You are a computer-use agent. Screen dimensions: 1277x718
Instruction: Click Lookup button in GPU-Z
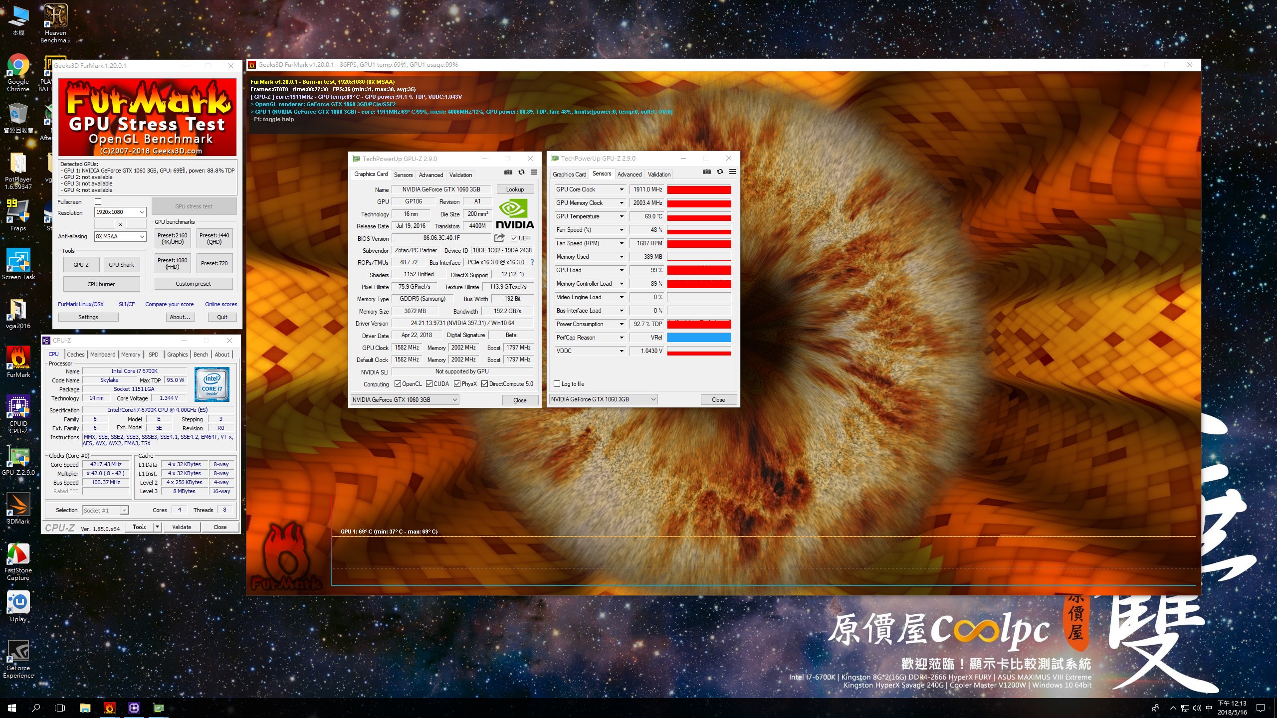(x=515, y=189)
